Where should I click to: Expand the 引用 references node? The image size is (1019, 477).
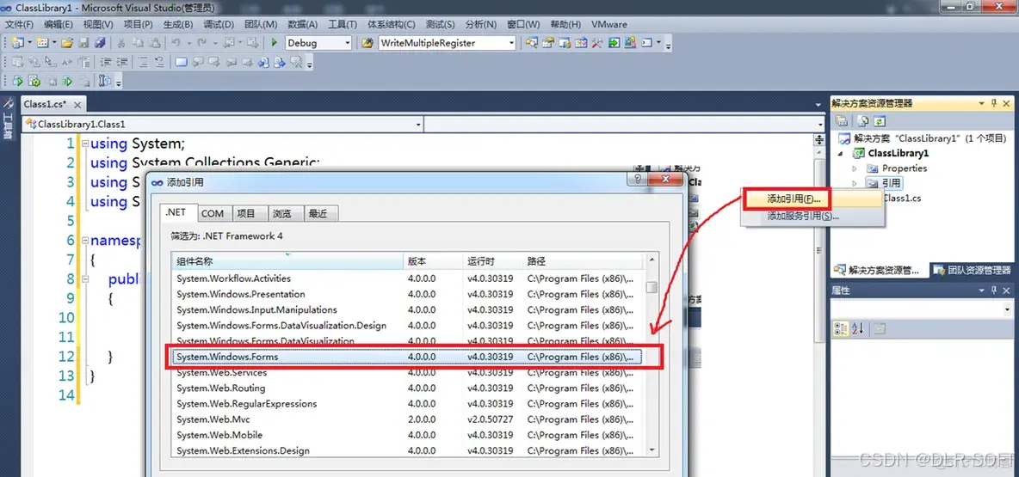pyautogui.click(x=855, y=183)
